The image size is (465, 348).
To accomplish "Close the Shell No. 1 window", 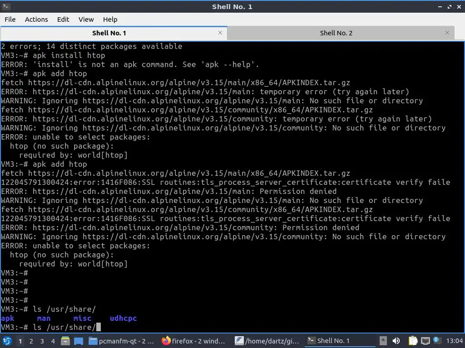I will tap(459, 6).
